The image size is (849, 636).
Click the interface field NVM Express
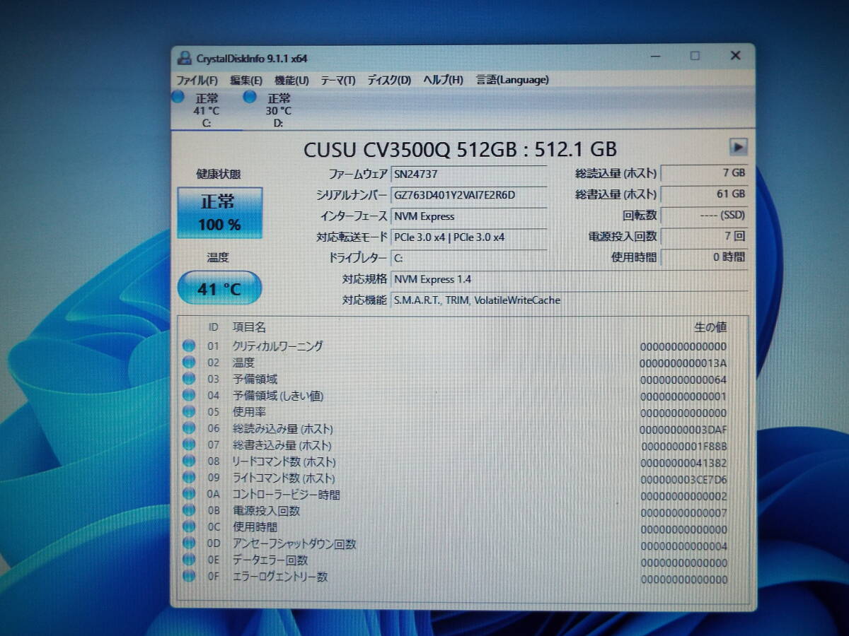(x=468, y=216)
